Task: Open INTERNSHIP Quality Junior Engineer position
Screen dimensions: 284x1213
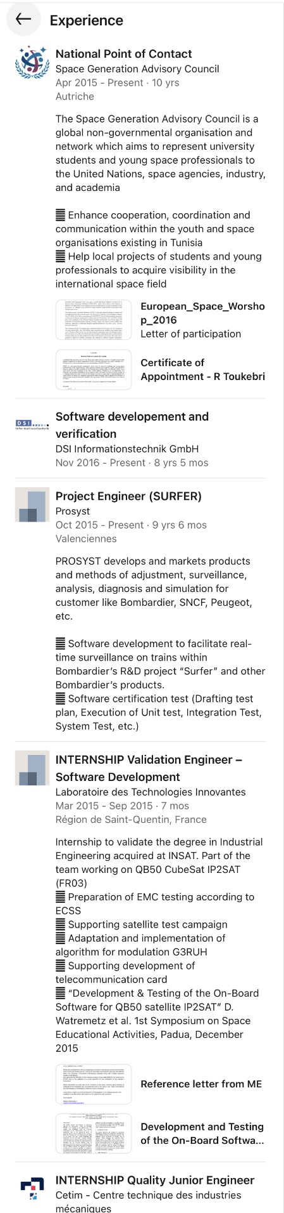Action: pyautogui.click(x=155, y=1180)
